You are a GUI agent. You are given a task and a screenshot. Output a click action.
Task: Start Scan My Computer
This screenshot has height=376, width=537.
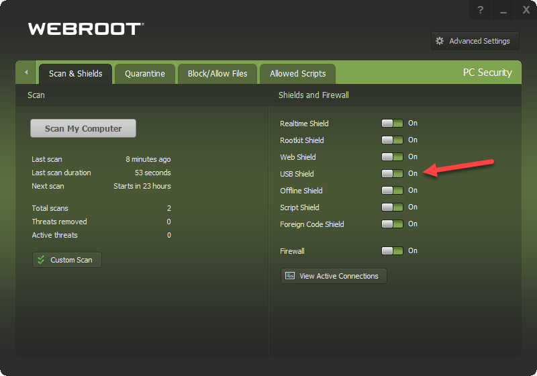pyautogui.click(x=83, y=128)
